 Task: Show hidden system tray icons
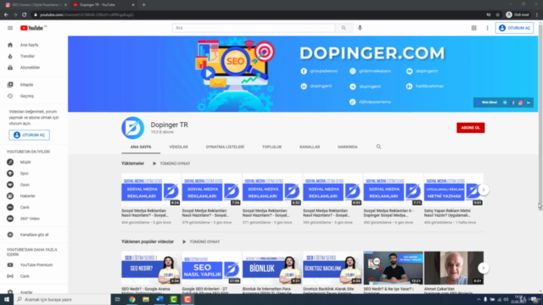point(479,299)
